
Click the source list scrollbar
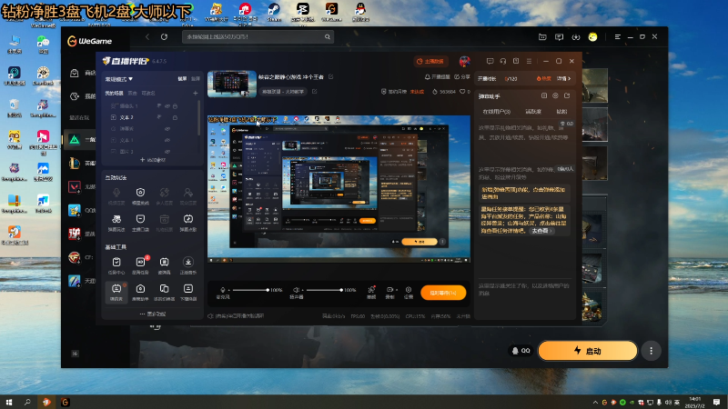coord(199,118)
